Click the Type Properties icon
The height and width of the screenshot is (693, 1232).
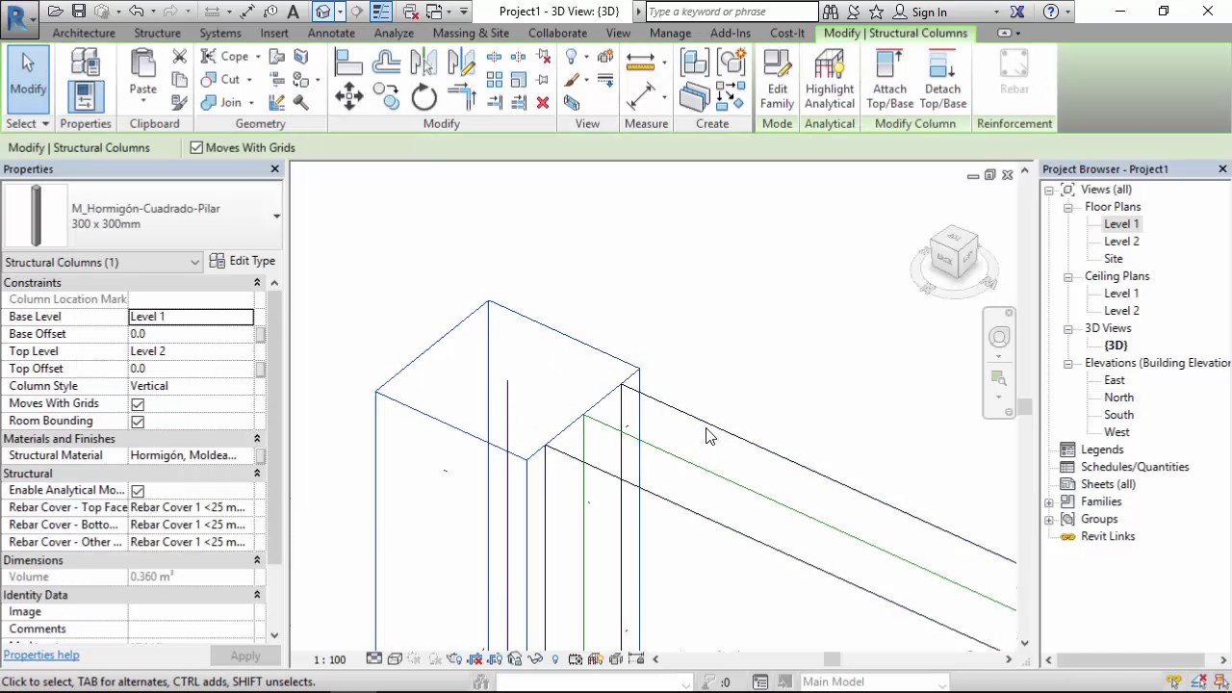86,64
